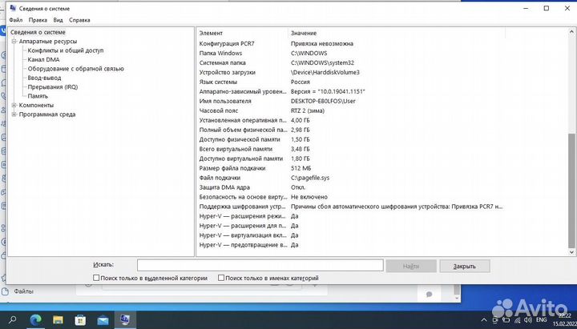Open the Mail app in taskbar

click(x=104, y=319)
